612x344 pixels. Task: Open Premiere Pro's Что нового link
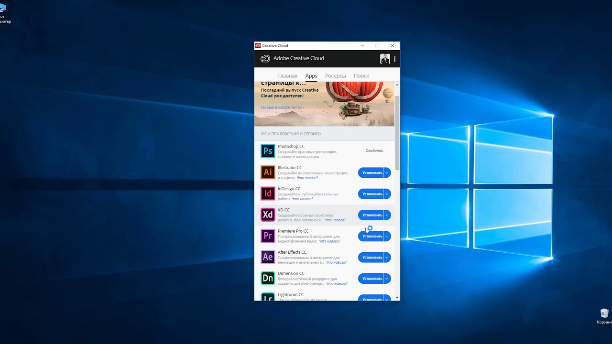click(329, 241)
